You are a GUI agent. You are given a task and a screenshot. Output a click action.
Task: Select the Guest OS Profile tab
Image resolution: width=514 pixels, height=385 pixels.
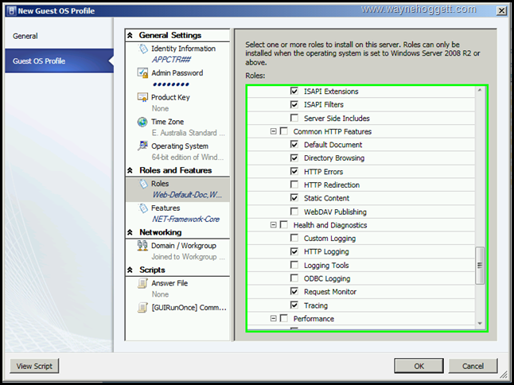coord(59,61)
